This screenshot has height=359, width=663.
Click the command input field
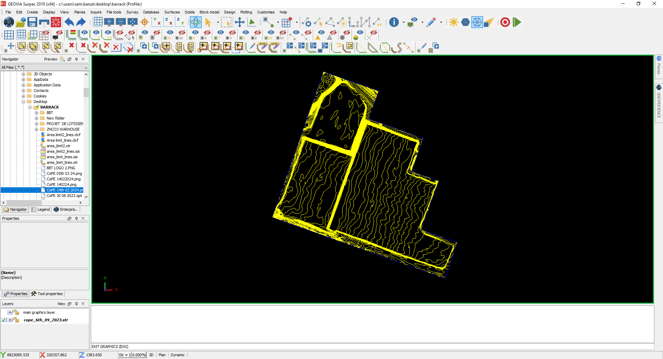tap(372, 347)
